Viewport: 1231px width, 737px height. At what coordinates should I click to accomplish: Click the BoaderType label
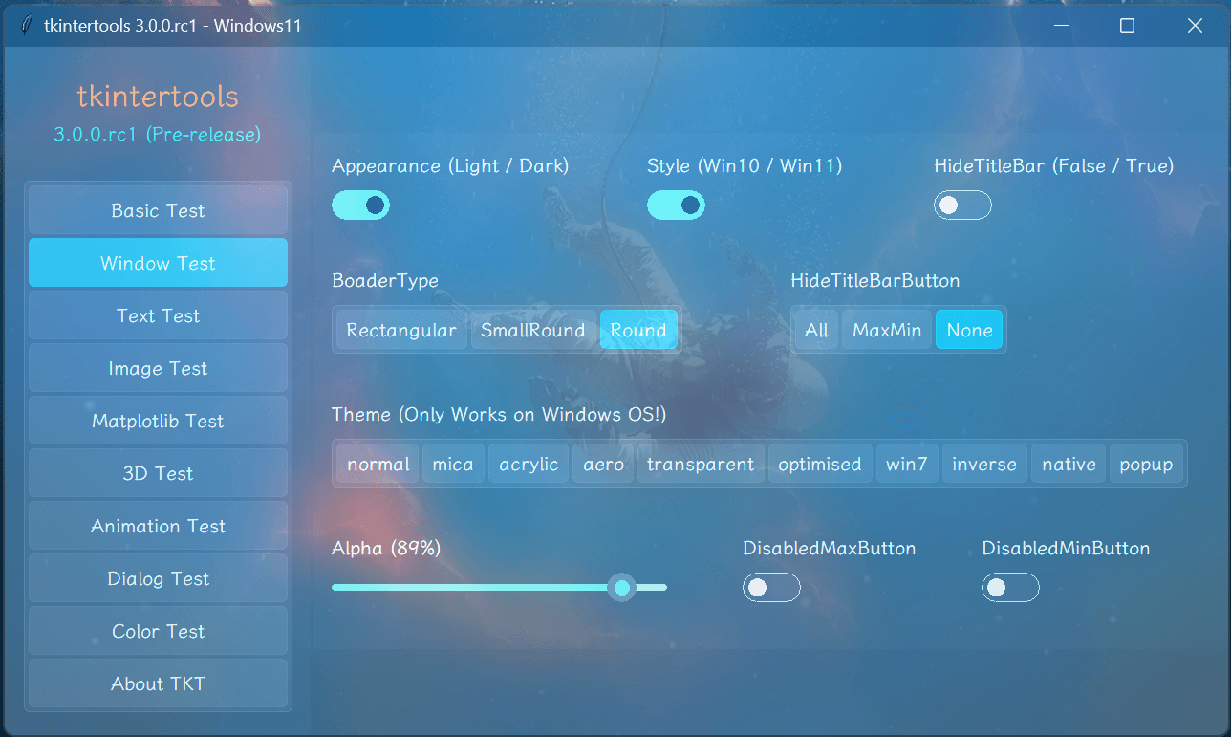pos(385,280)
